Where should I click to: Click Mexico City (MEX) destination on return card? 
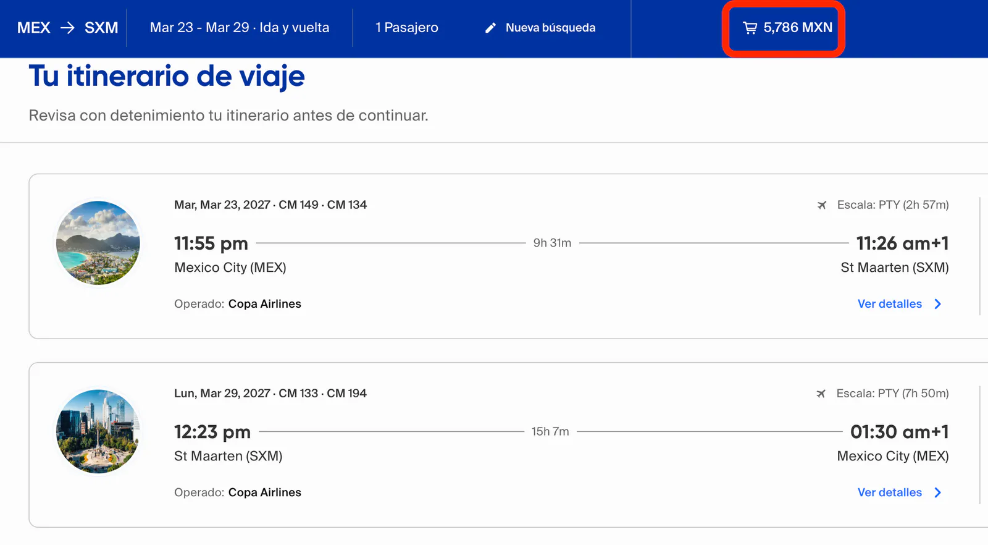(x=893, y=456)
